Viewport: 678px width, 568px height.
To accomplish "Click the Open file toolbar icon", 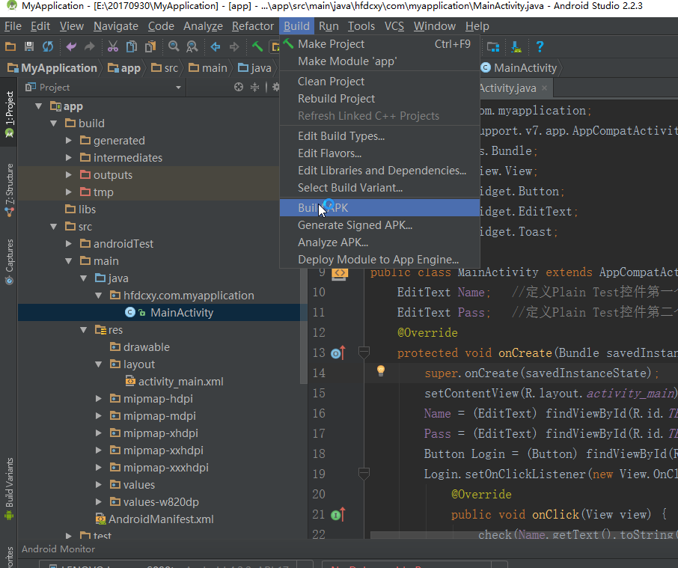I will click(10, 46).
